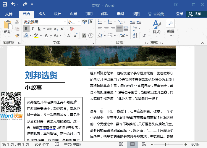Apply a numbered list

[x=110, y=22]
